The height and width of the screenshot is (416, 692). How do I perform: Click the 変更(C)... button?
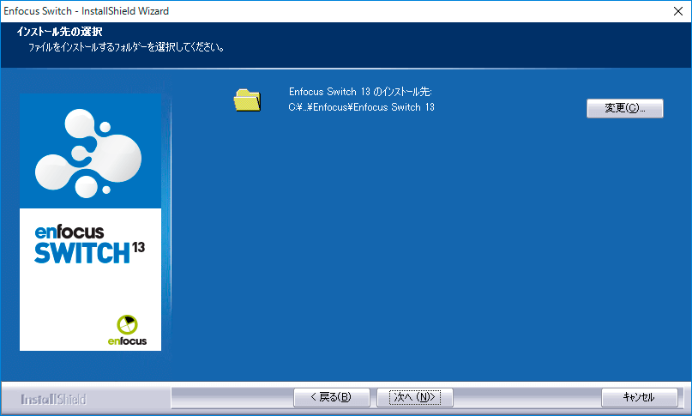624,108
